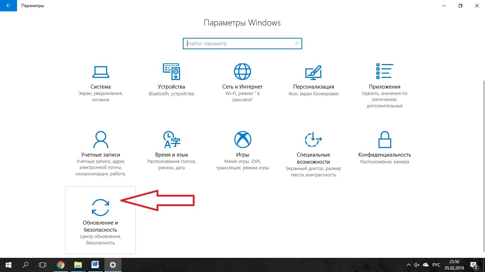This screenshot has height=272, width=485.
Task: Click the Обновление и безопасность title
Action: tap(100, 226)
